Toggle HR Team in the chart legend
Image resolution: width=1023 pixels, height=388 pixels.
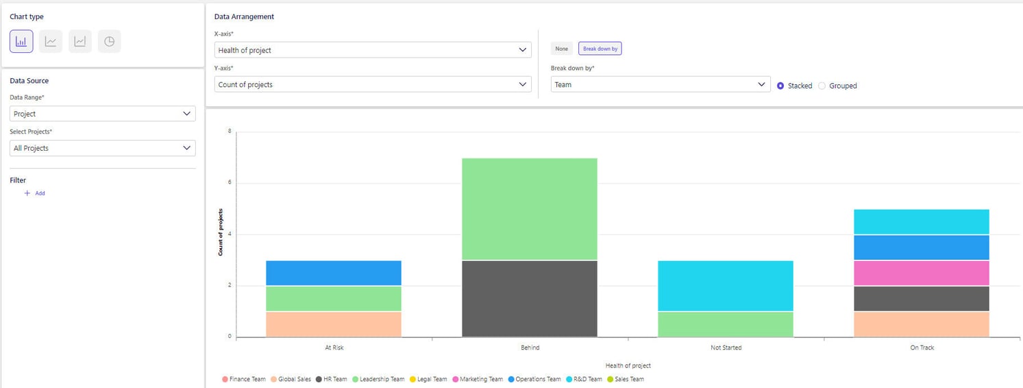click(x=332, y=379)
